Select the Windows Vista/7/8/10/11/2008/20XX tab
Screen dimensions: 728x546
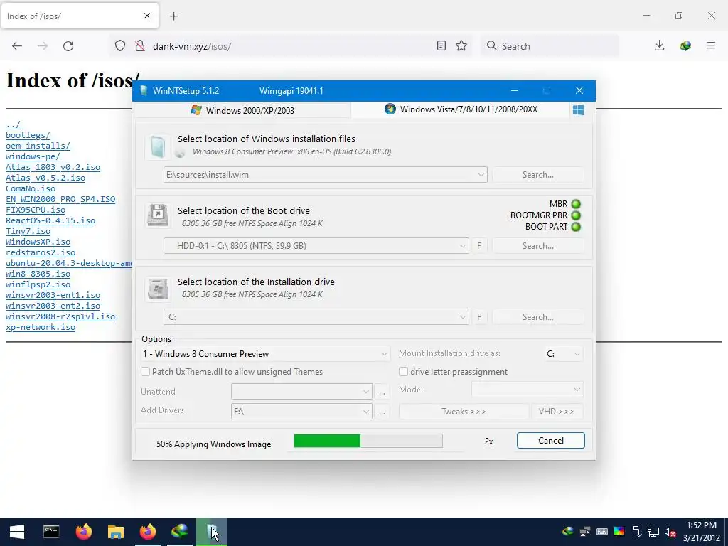click(461, 109)
